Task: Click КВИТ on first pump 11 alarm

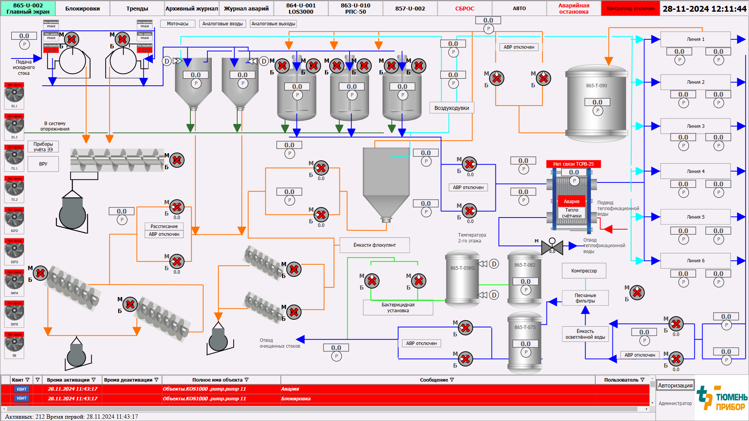Action: pyautogui.click(x=21, y=389)
